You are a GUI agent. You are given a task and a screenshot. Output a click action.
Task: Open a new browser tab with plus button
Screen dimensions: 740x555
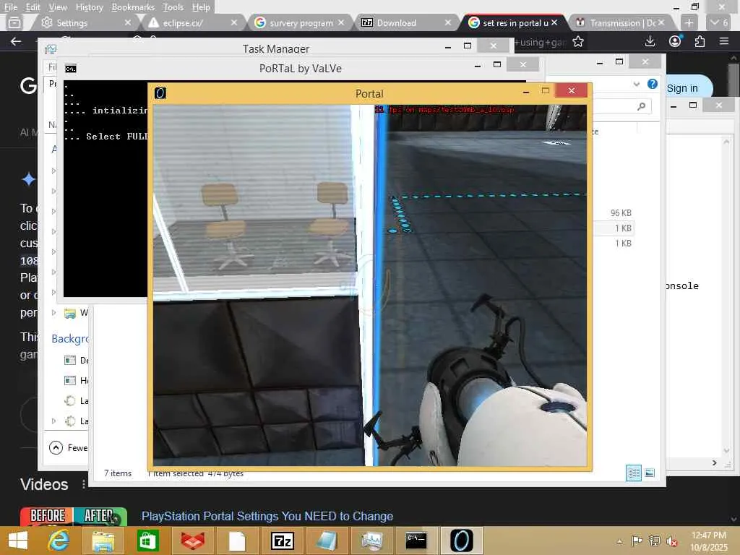click(689, 22)
